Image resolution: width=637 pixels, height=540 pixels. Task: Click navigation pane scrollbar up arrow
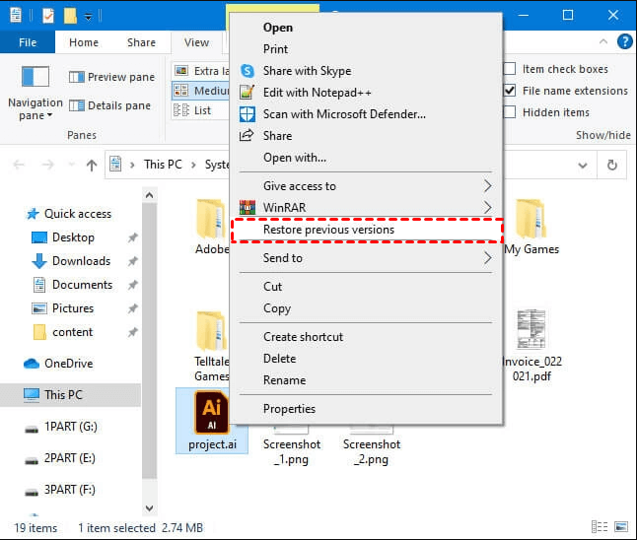[149, 195]
